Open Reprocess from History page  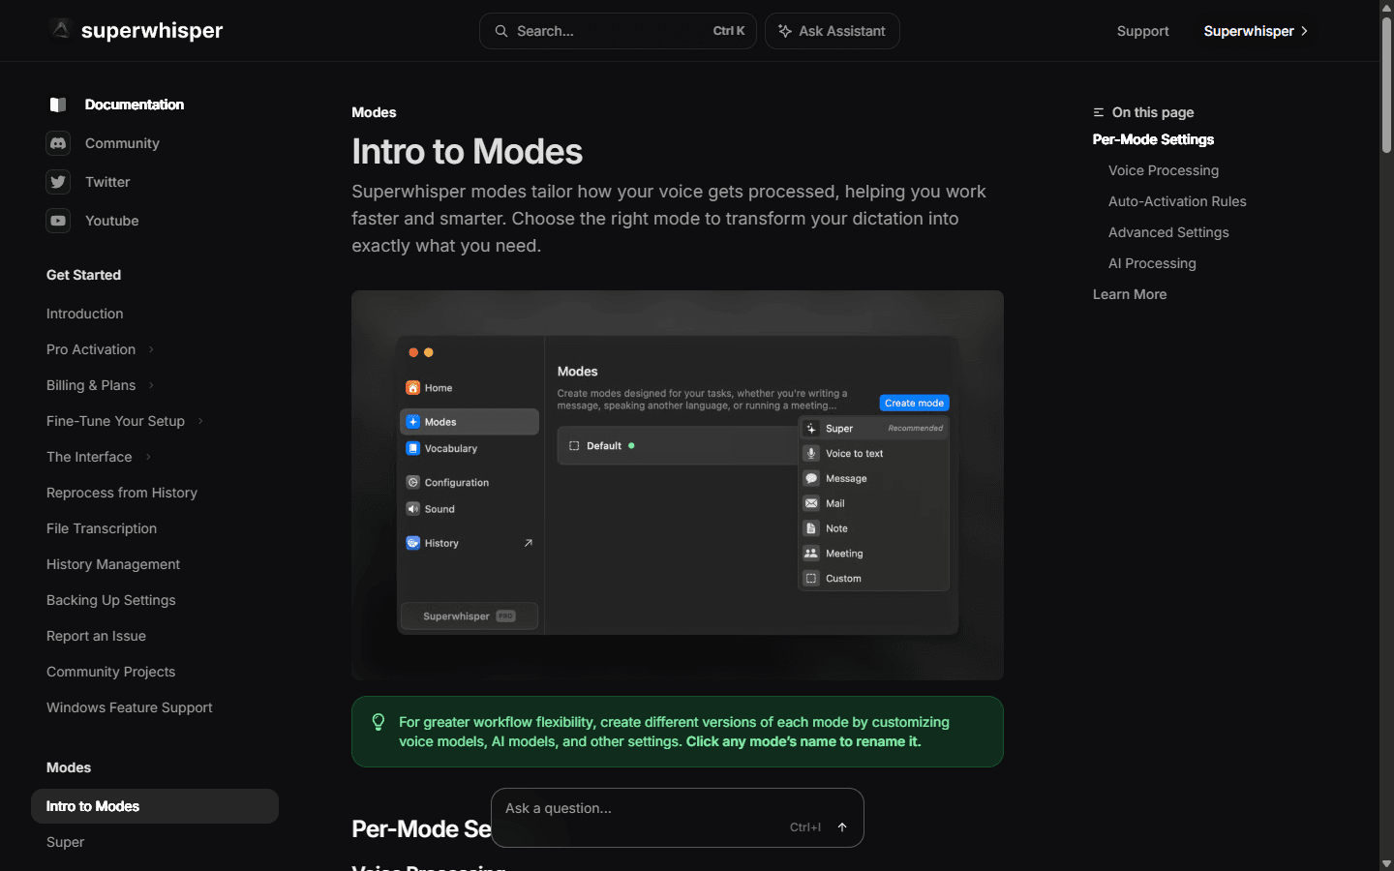coord(122,493)
